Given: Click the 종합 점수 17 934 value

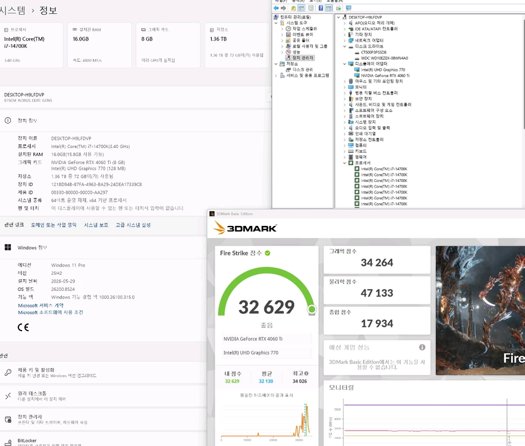Looking at the screenshot, I should click(x=377, y=323).
